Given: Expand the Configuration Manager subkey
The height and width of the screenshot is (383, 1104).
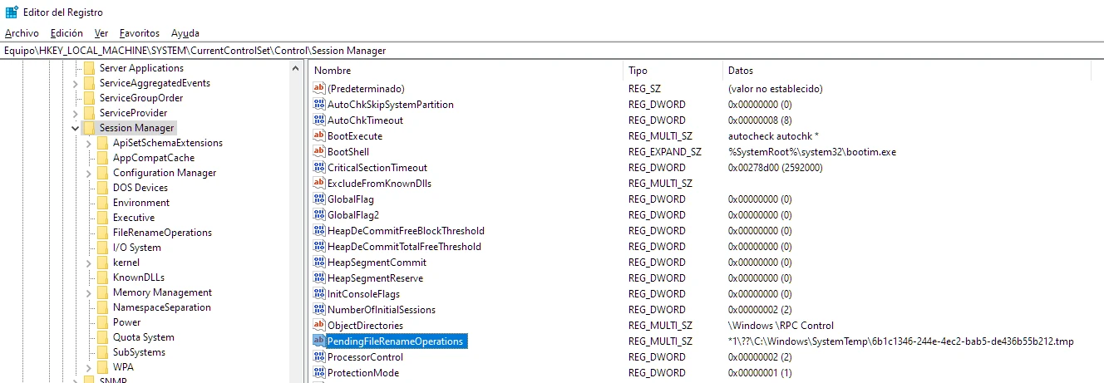Looking at the screenshot, I should (89, 173).
